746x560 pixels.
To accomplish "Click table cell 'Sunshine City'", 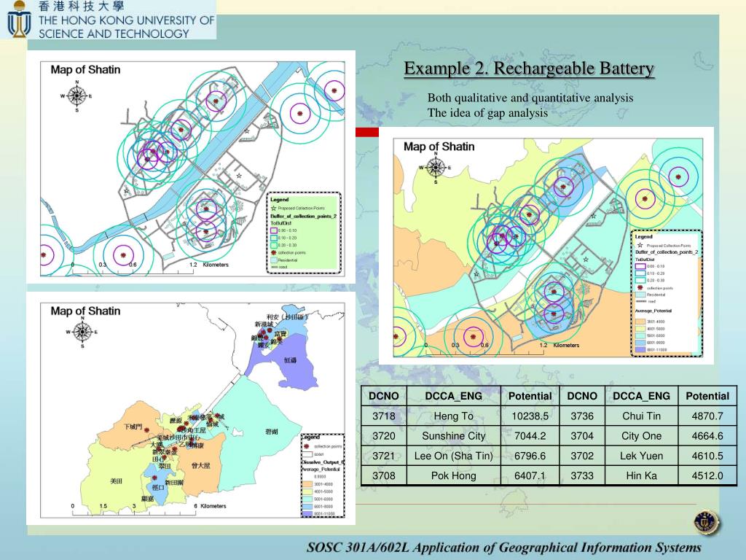I will click(x=453, y=436).
